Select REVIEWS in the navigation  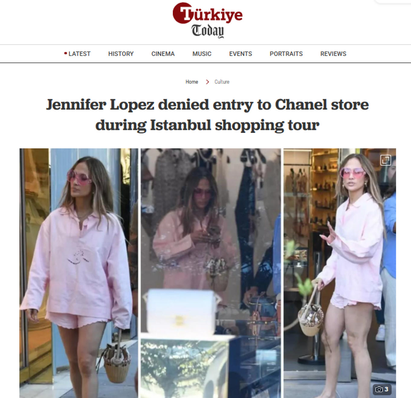(x=333, y=54)
